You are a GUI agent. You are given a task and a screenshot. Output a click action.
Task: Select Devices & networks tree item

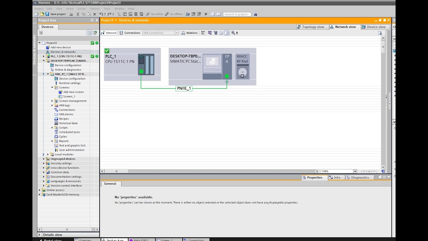coord(63,52)
